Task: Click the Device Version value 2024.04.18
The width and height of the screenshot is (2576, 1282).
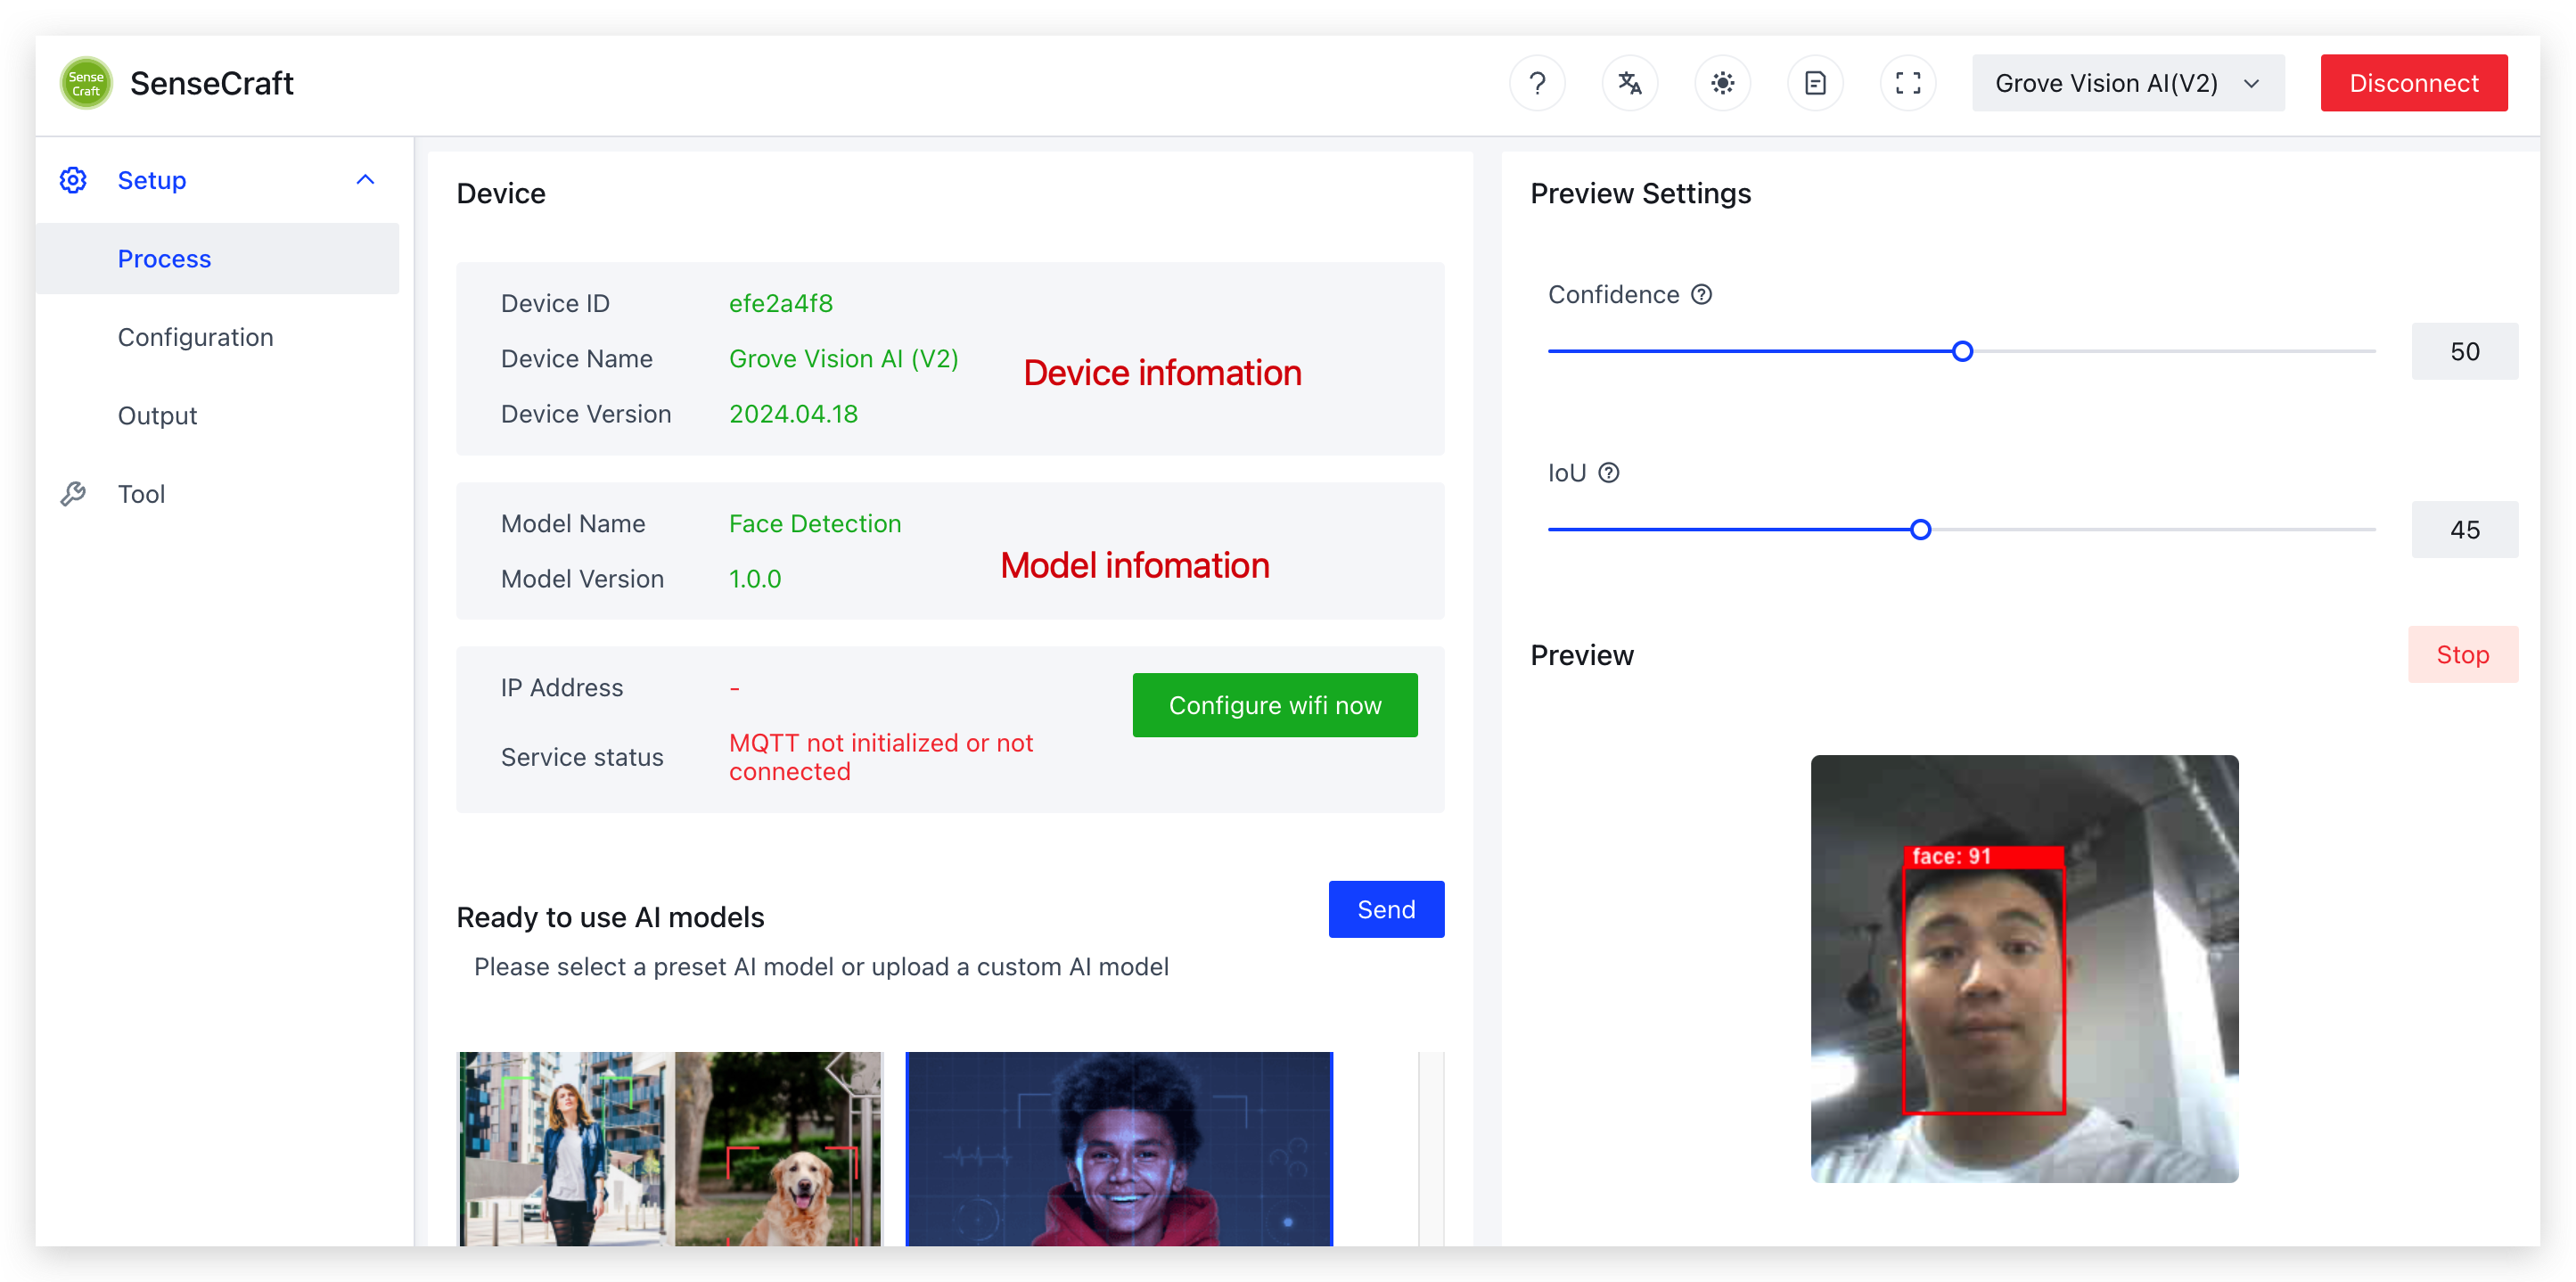Action: (x=793, y=413)
